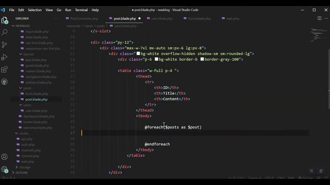Click the unsaved dot on post.blade.php tab
This screenshot has height=185, width=330.
pos(139,18)
